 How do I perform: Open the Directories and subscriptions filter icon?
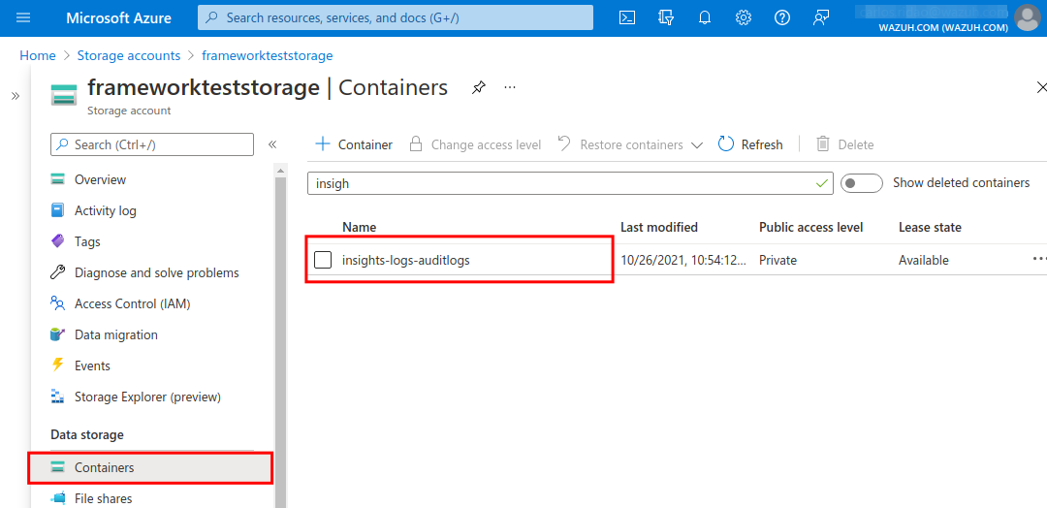click(666, 18)
